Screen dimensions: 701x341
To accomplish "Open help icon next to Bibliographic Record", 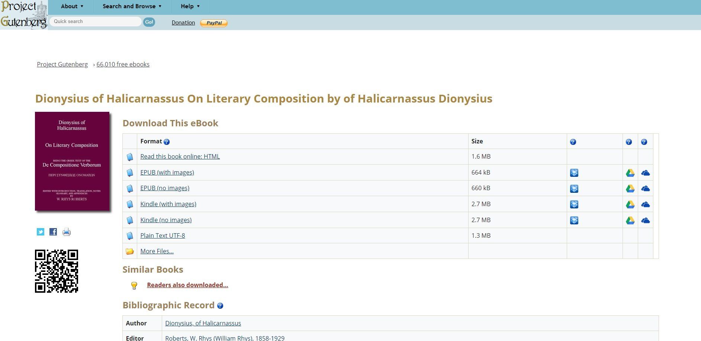I will coord(220,306).
